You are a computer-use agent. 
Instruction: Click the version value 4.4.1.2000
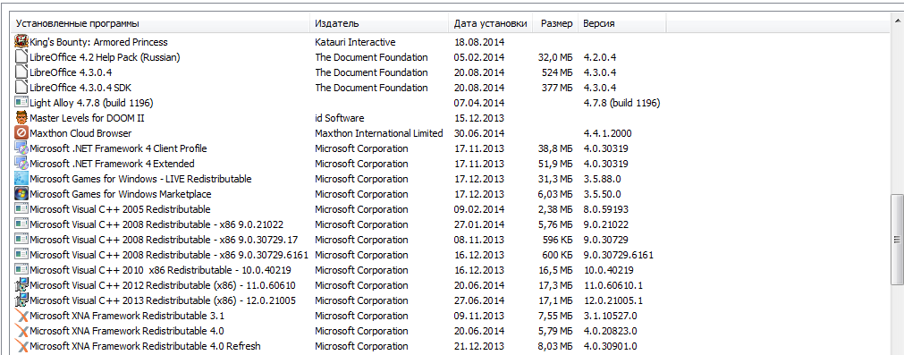point(608,133)
